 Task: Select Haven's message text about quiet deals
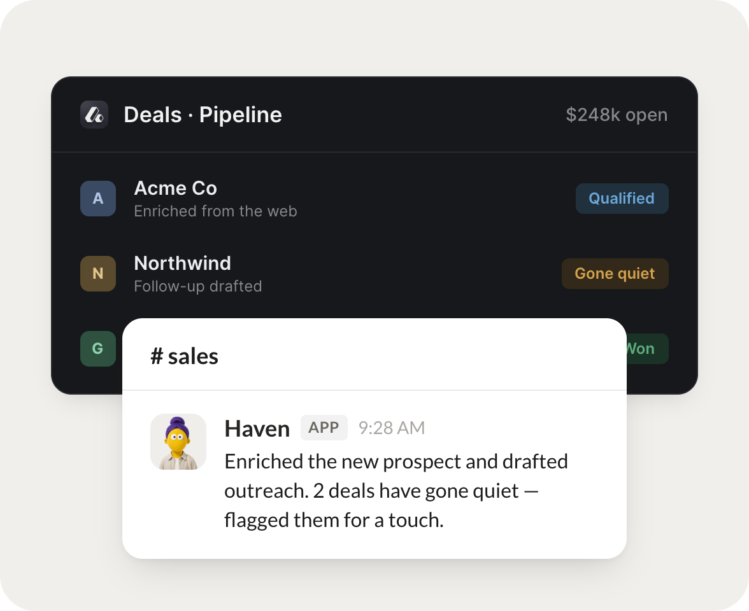click(396, 491)
